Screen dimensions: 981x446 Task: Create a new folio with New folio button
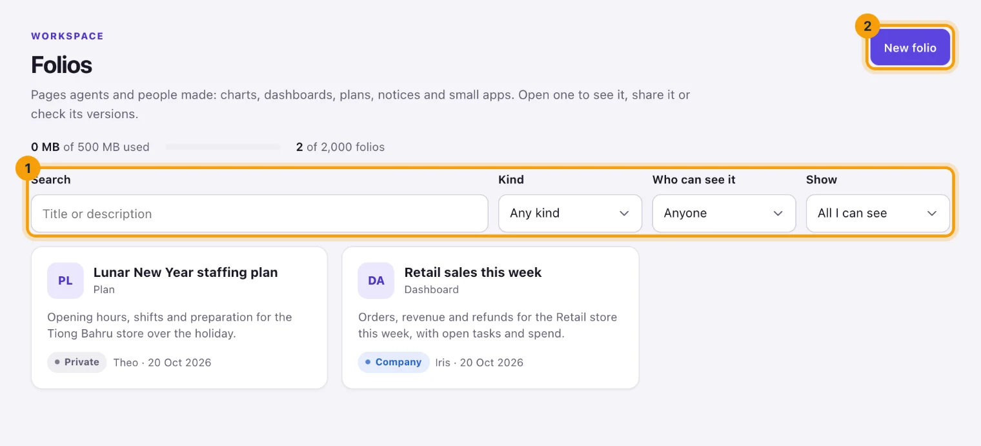pyautogui.click(x=910, y=48)
